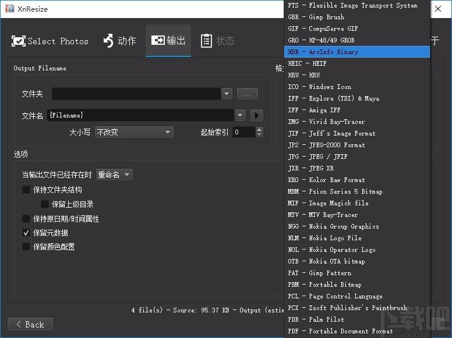Viewport: 452px width, 338px height.
Task: Open the 状态 tab
Action: tap(218, 41)
